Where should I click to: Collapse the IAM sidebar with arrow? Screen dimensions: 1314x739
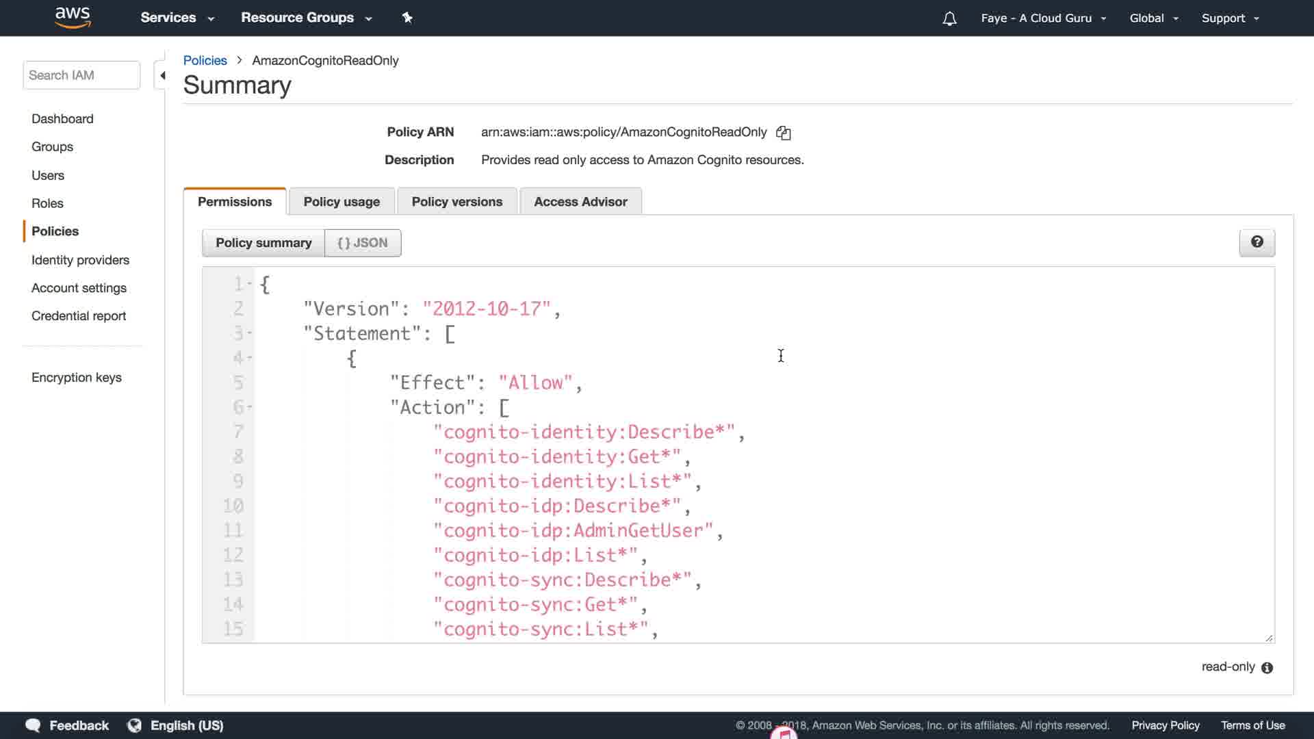point(162,75)
